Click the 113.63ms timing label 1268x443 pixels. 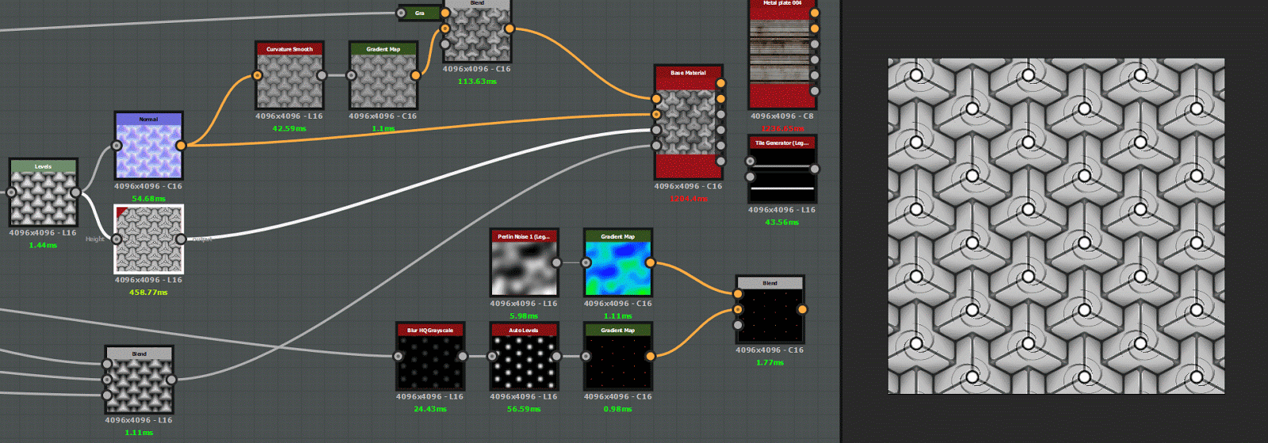(x=477, y=81)
